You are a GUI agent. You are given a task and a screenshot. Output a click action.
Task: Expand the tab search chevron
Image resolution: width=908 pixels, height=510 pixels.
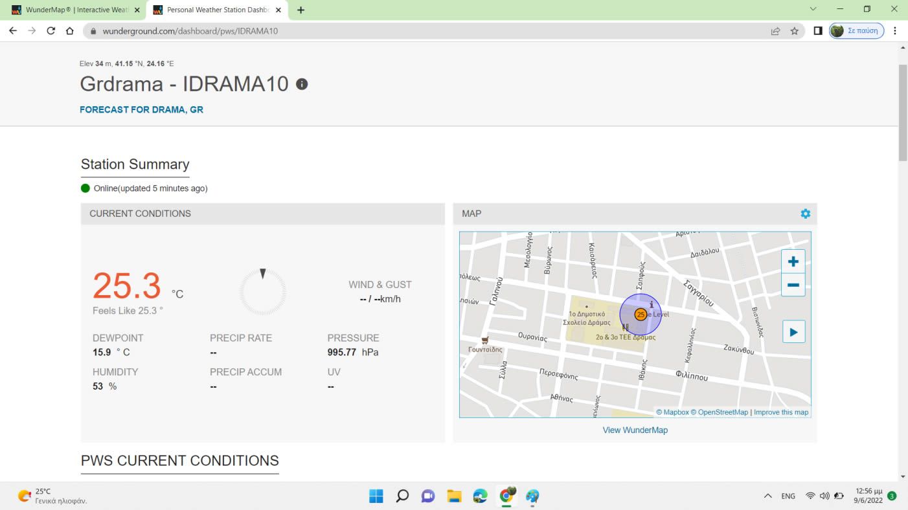(813, 9)
